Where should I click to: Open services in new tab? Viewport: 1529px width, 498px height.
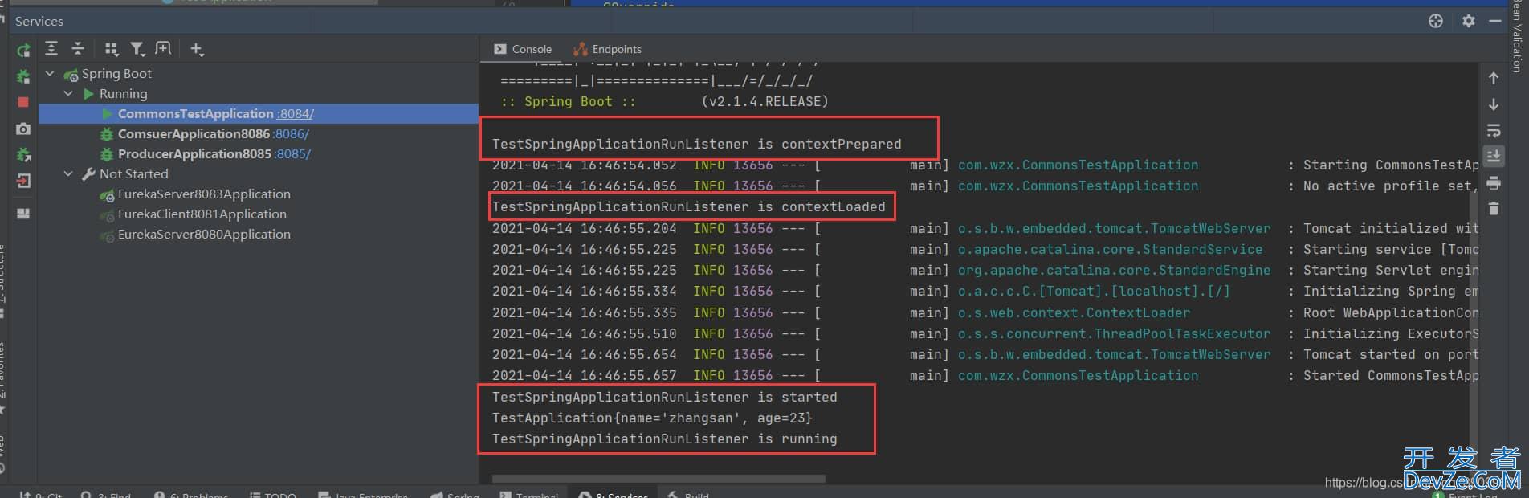click(163, 49)
